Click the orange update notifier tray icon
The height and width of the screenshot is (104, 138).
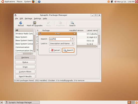(x=109, y=2)
